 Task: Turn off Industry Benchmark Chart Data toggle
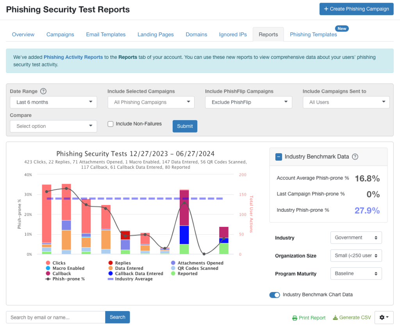(275, 295)
